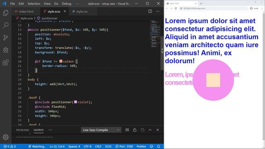Toggle output scroll lock
This screenshot has width=265, height=149.
click(135, 130)
